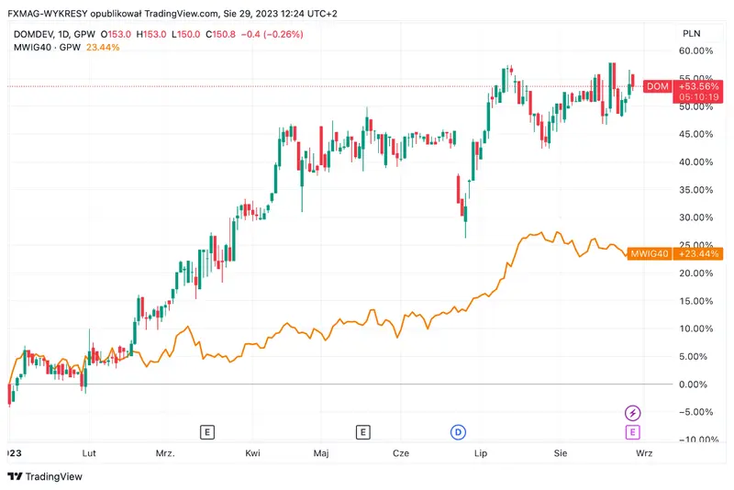Click the +53.56% percentage label

(698, 86)
